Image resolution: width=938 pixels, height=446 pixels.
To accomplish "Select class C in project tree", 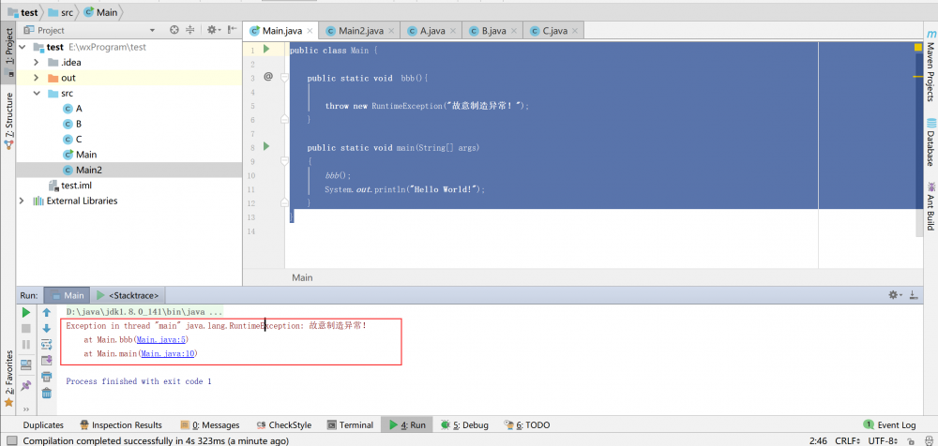I will point(72,140).
